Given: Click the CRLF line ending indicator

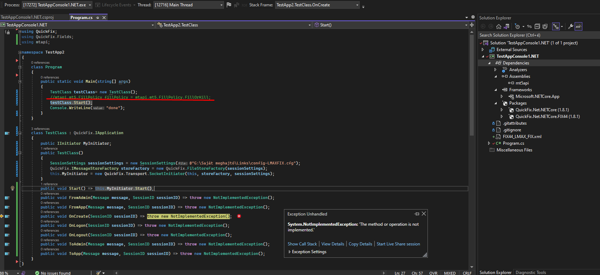Looking at the screenshot, I should click(467, 273).
